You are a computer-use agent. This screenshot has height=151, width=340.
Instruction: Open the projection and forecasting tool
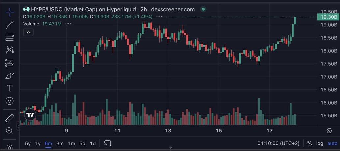click(10, 63)
